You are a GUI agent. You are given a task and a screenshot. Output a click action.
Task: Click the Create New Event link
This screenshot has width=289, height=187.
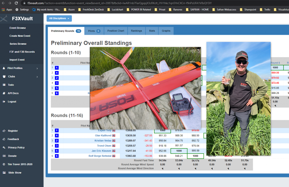coord(20,36)
